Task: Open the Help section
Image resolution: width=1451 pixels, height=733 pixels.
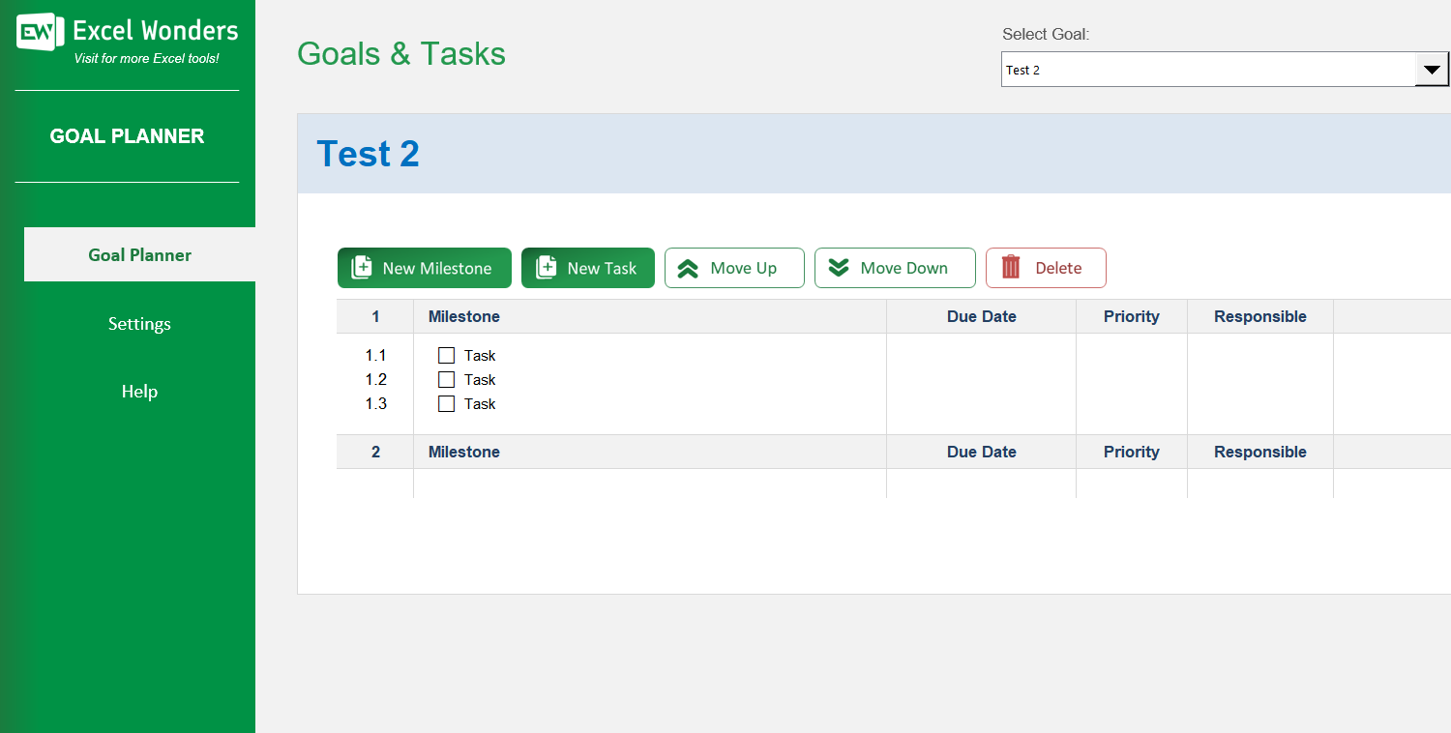Action: pos(139,392)
